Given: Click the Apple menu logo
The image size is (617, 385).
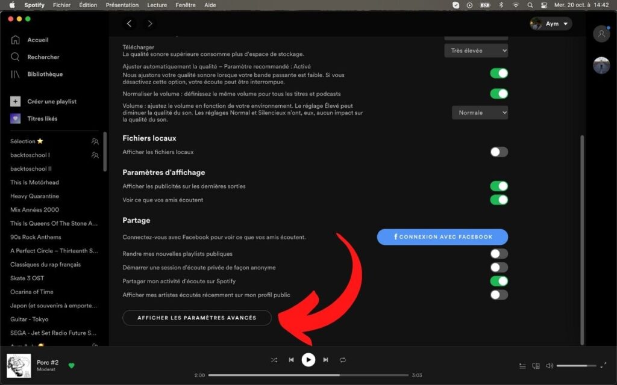Looking at the screenshot, I should pyautogui.click(x=12, y=5).
